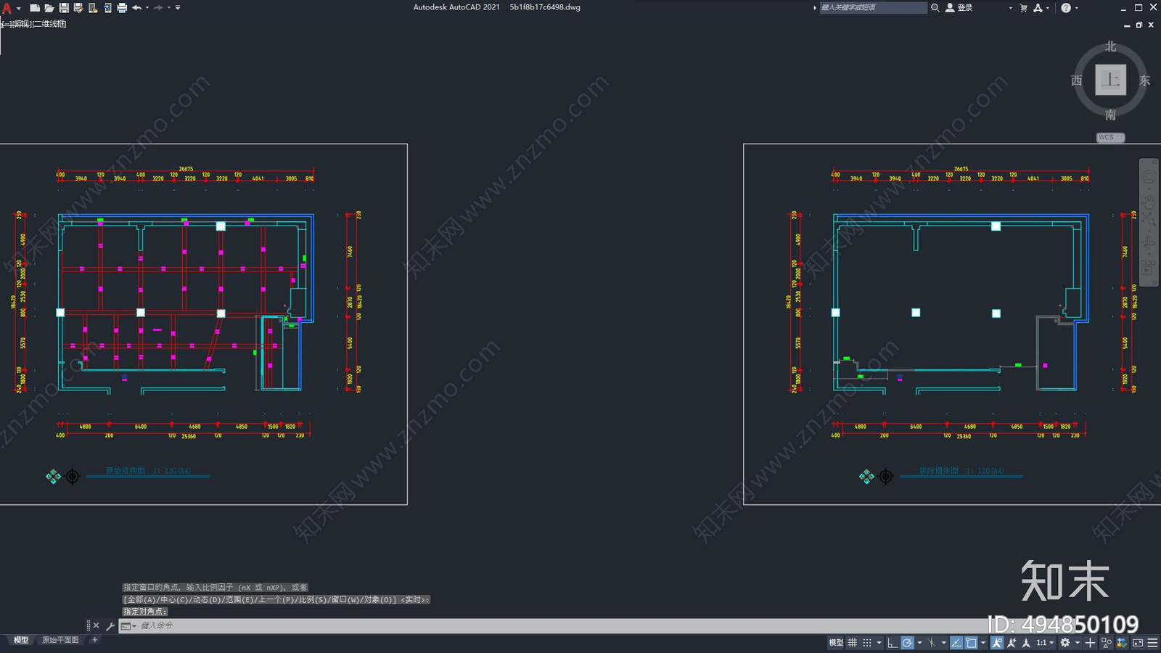The width and height of the screenshot is (1161, 653).
Task: Toggle 2D object snap in status bar
Action: [971, 643]
